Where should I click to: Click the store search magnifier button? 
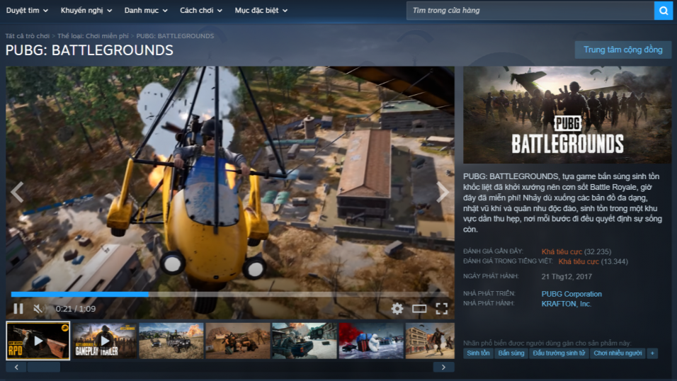tap(663, 11)
